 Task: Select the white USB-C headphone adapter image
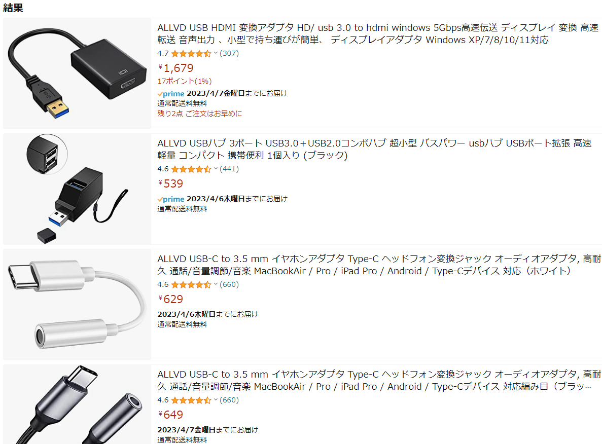(77, 304)
